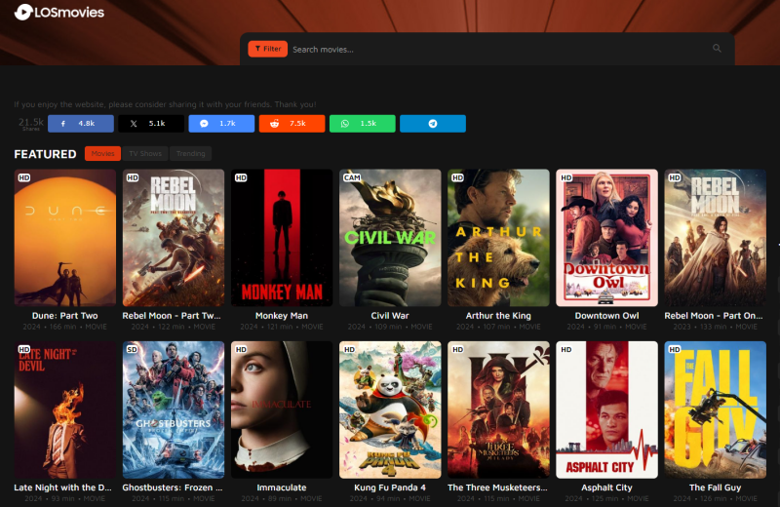
Task: Click the Downtown Owl title link
Action: point(606,316)
